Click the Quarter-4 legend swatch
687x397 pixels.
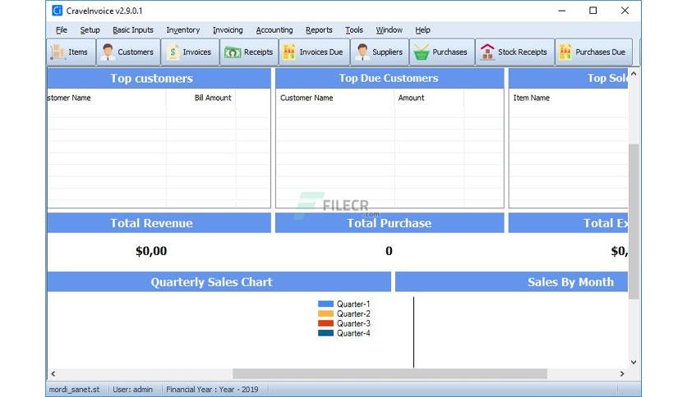(x=325, y=333)
